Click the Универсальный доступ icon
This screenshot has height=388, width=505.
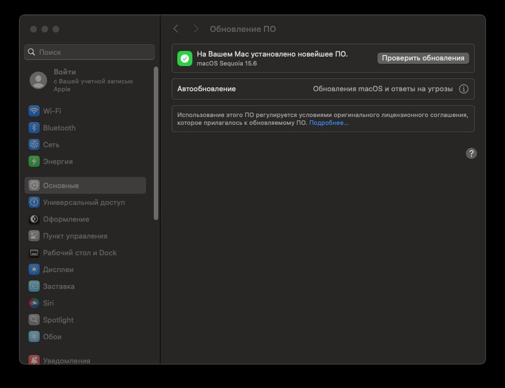pos(34,202)
